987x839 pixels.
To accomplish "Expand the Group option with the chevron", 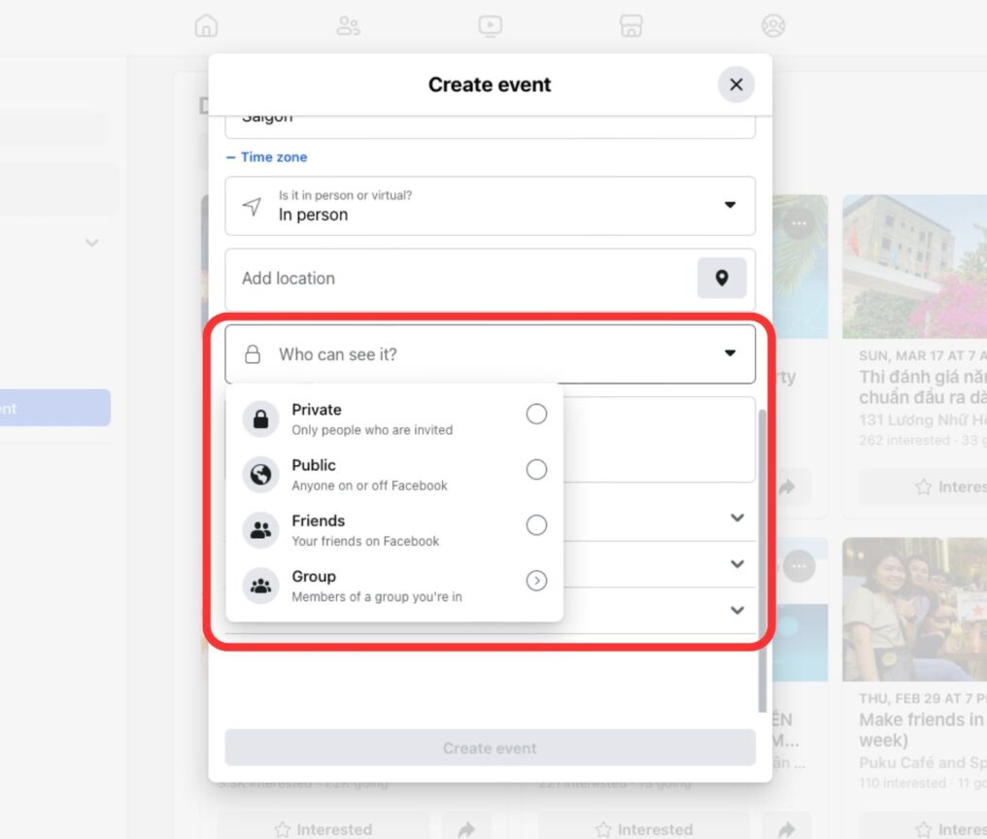I will [536, 582].
